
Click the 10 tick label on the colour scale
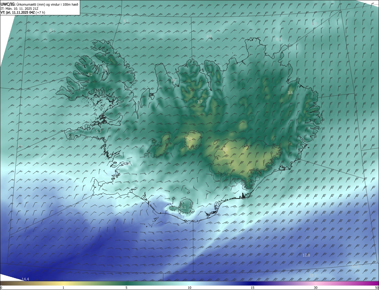tap(189, 288)
